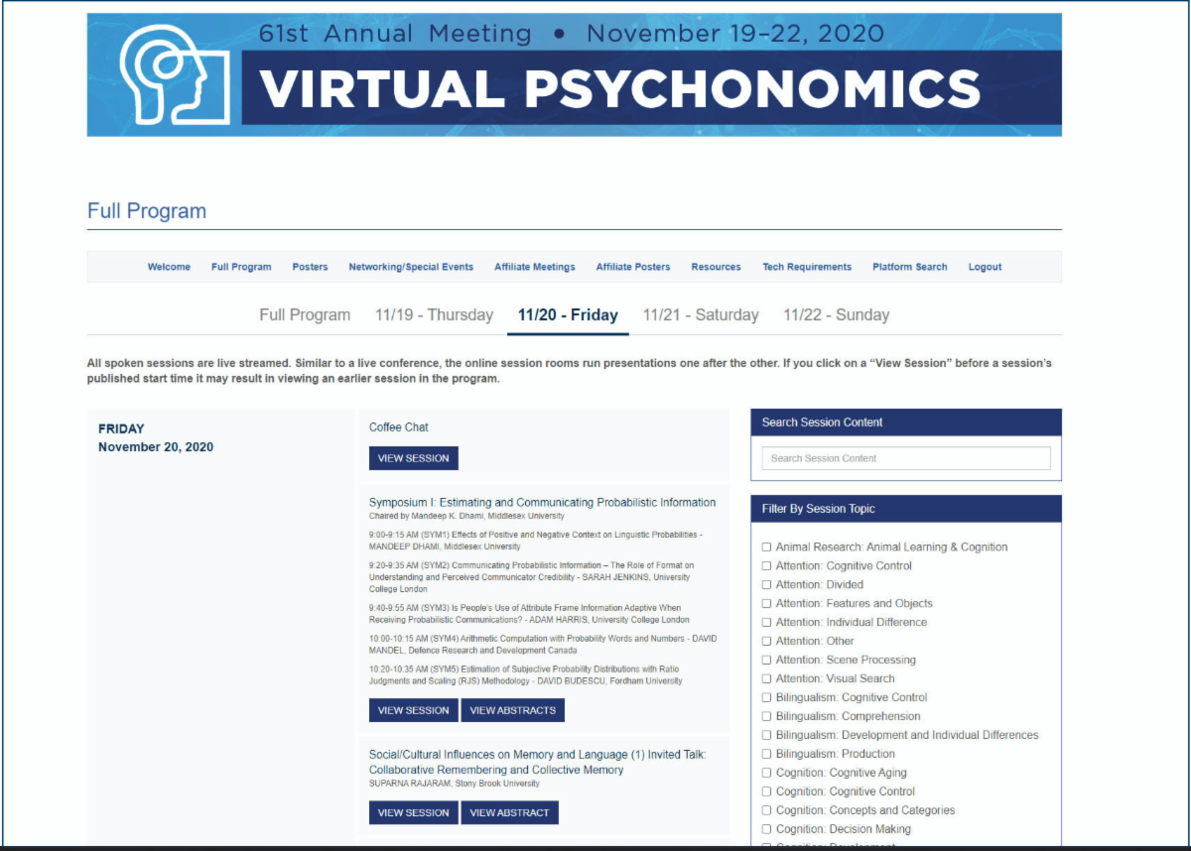Screen dimensions: 1191x851
Task: Click the SYM4 David Mandel talk entry
Action: click(543, 644)
